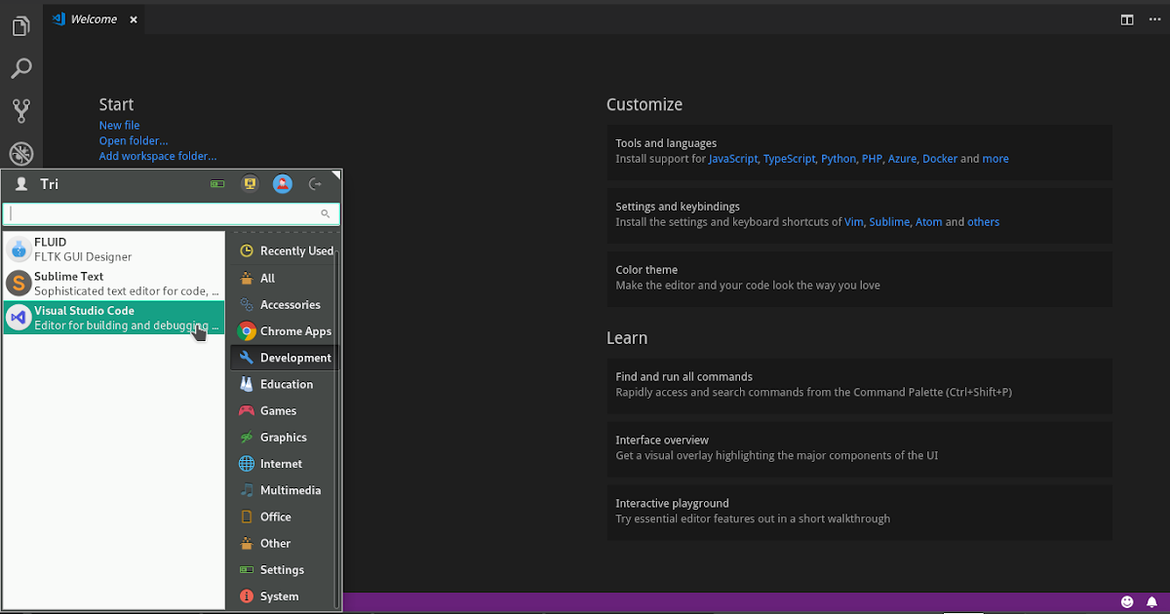Screen dimensions: 1170x614
Task: Open the Explorer view in the activity bar
Action: pos(21,25)
